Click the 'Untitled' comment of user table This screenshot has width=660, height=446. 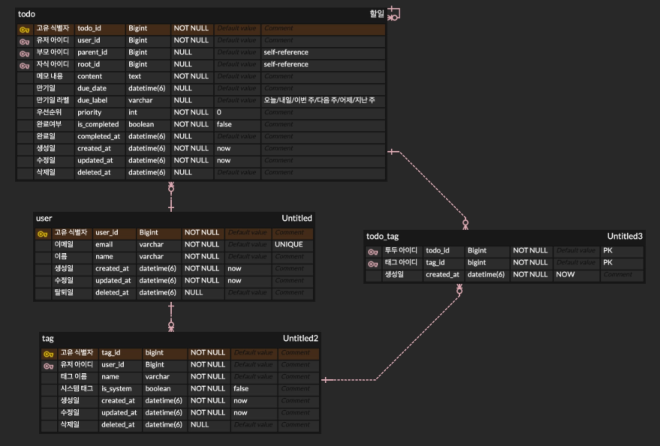(297, 218)
